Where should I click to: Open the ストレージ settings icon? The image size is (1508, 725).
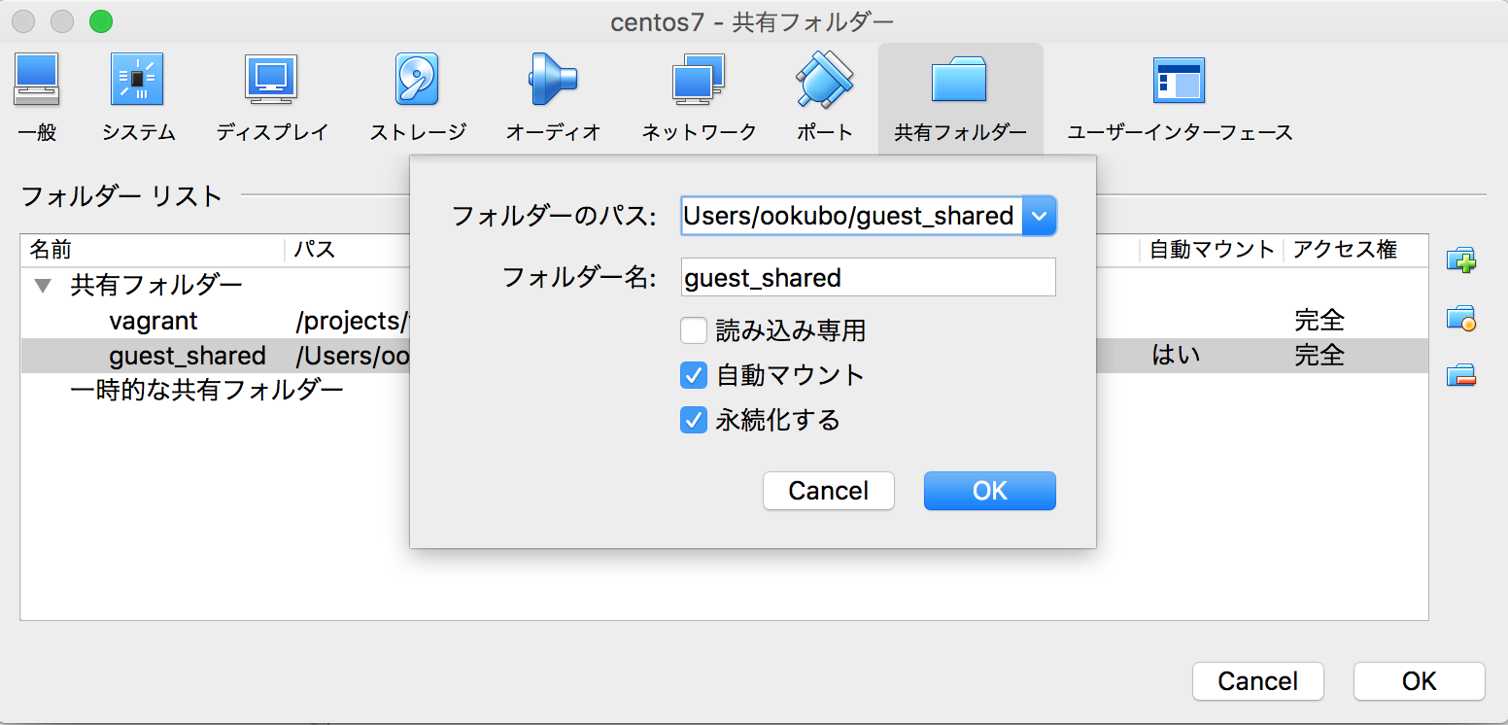tap(416, 80)
